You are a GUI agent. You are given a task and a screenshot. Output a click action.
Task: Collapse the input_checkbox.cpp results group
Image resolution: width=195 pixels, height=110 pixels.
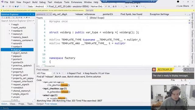tap(43, 89)
